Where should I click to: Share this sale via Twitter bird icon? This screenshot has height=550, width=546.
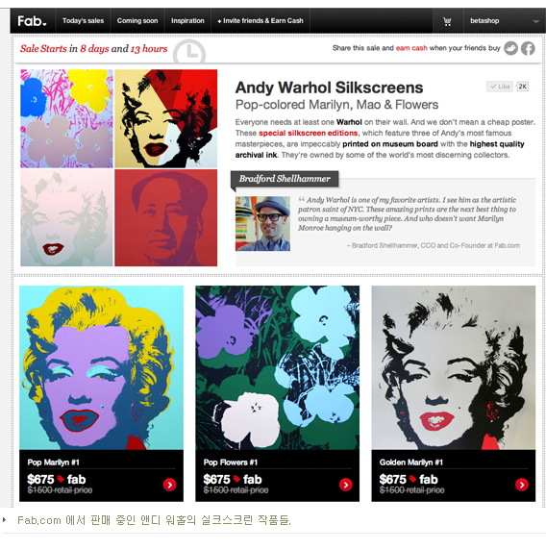tap(511, 48)
